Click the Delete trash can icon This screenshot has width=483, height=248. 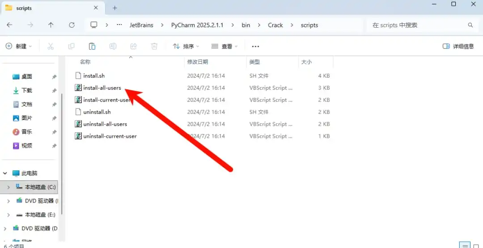(154, 46)
